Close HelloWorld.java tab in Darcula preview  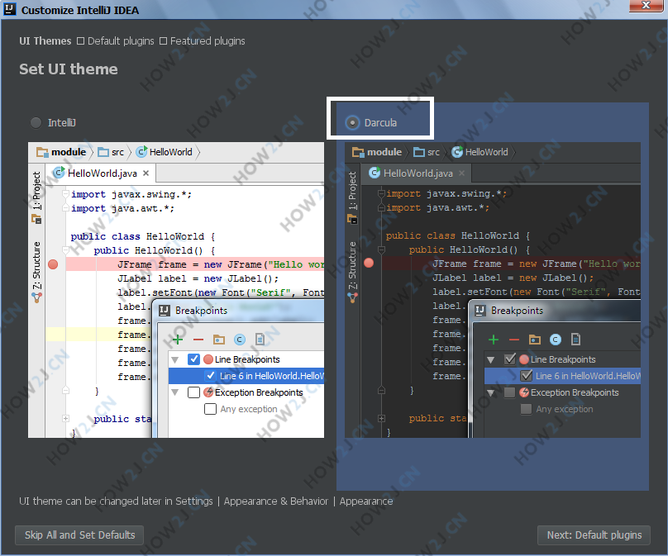tap(462, 173)
